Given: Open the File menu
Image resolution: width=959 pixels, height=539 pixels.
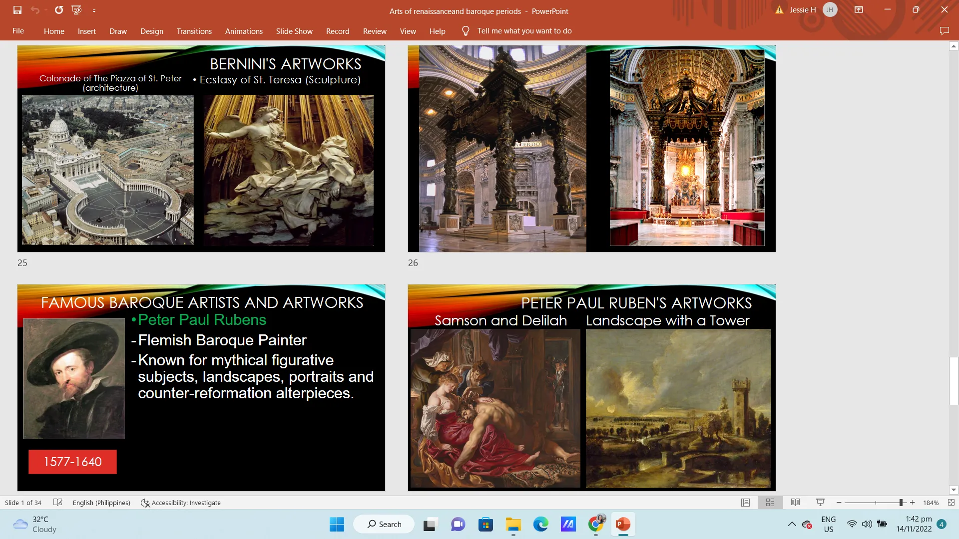Looking at the screenshot, I should tap(18, 31).
